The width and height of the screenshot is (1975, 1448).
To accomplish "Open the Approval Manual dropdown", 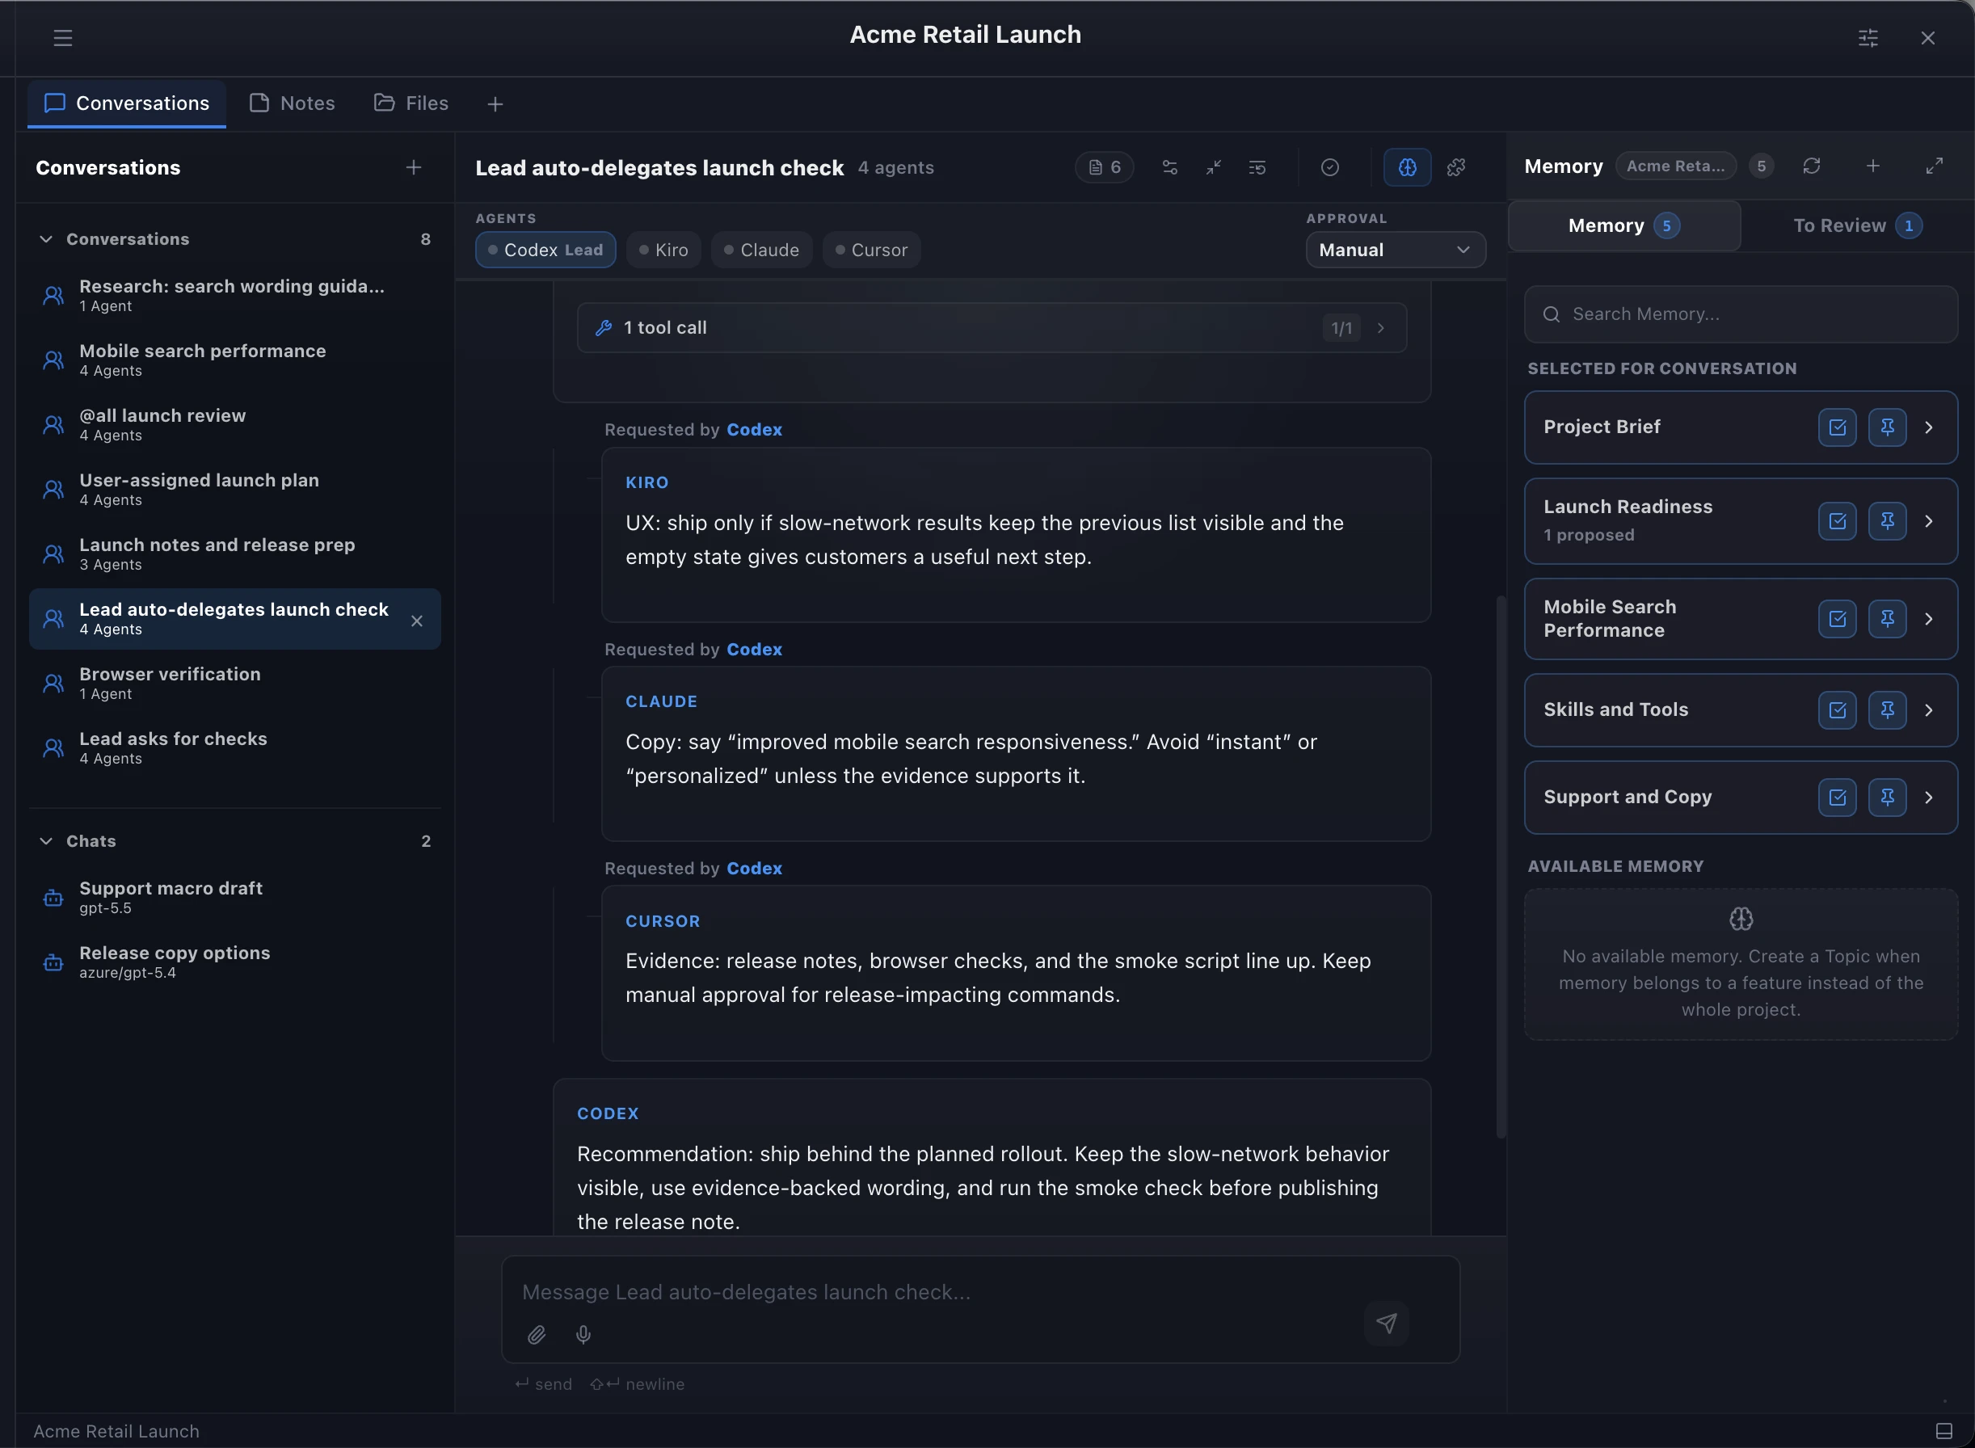I will point(1396,250).
